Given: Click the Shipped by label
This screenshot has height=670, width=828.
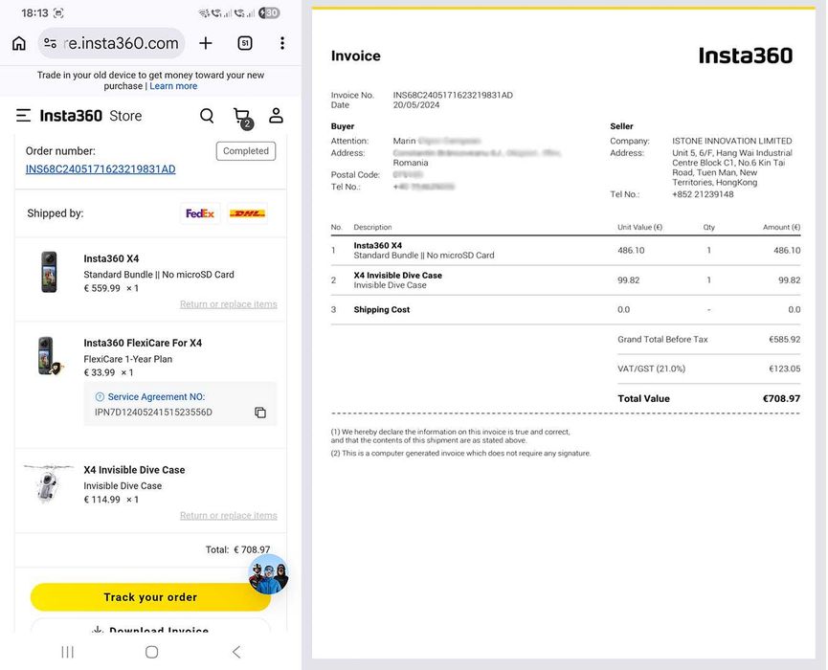Looking at the screenshot, I should click(x=55, y=213).
